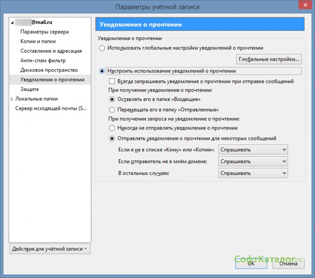The height and width of the screenshot is (278, 315).
Task: Select 'Настроить использование уведомлений' radio button
Action: (103, 71)
